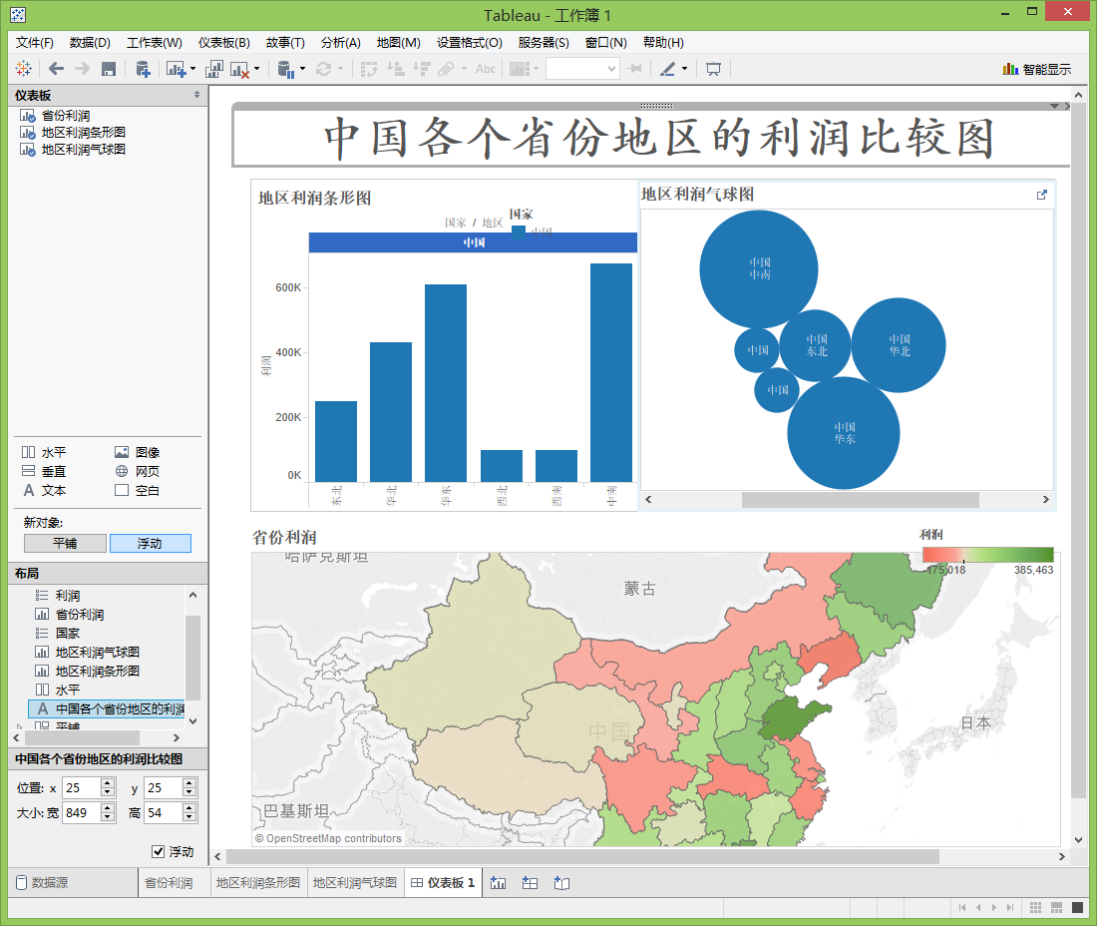
Task: Select 平铺 tiled mode for new objects
Action: (65, 543)
